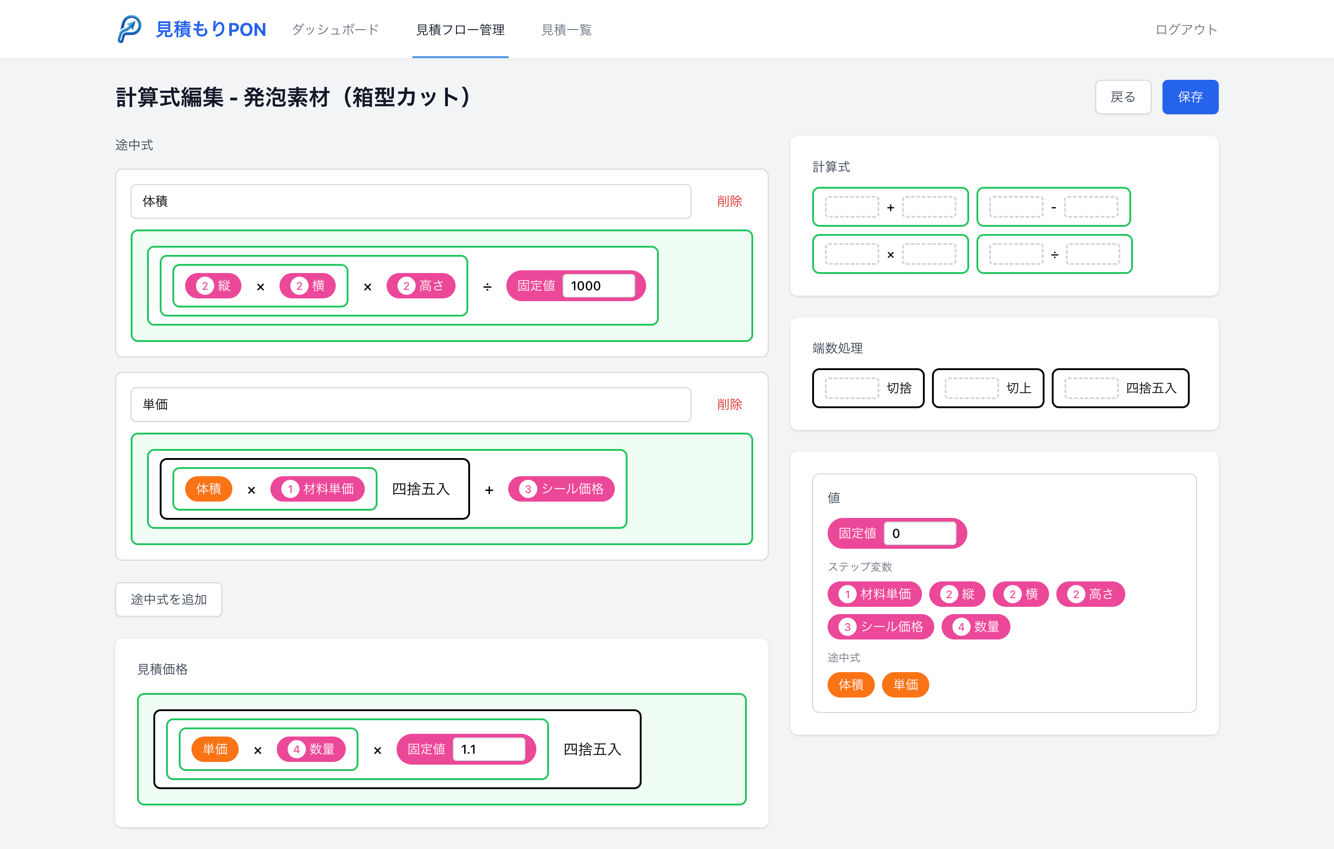Click the 固定値 label beside 1.1

click(x=426, y=749)
